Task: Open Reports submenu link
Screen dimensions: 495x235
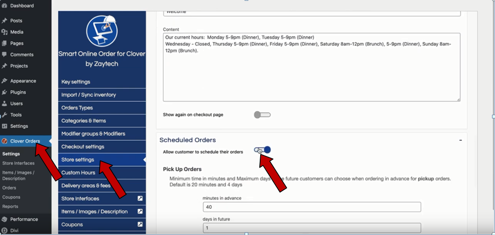Action: [x=10, y=206]
